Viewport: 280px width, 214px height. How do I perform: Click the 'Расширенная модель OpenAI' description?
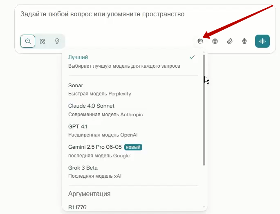(103, 135)
